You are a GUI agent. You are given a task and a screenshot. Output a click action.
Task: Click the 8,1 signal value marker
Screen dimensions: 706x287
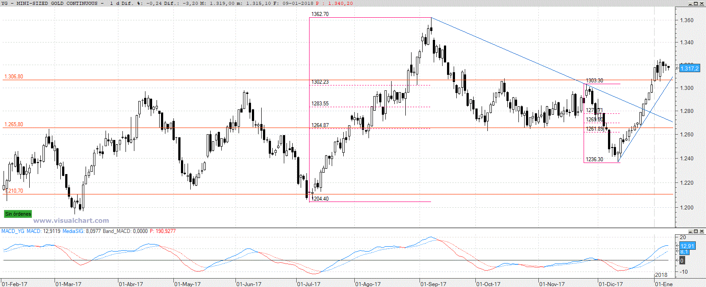pyautogui.click(x=684, y=252)
